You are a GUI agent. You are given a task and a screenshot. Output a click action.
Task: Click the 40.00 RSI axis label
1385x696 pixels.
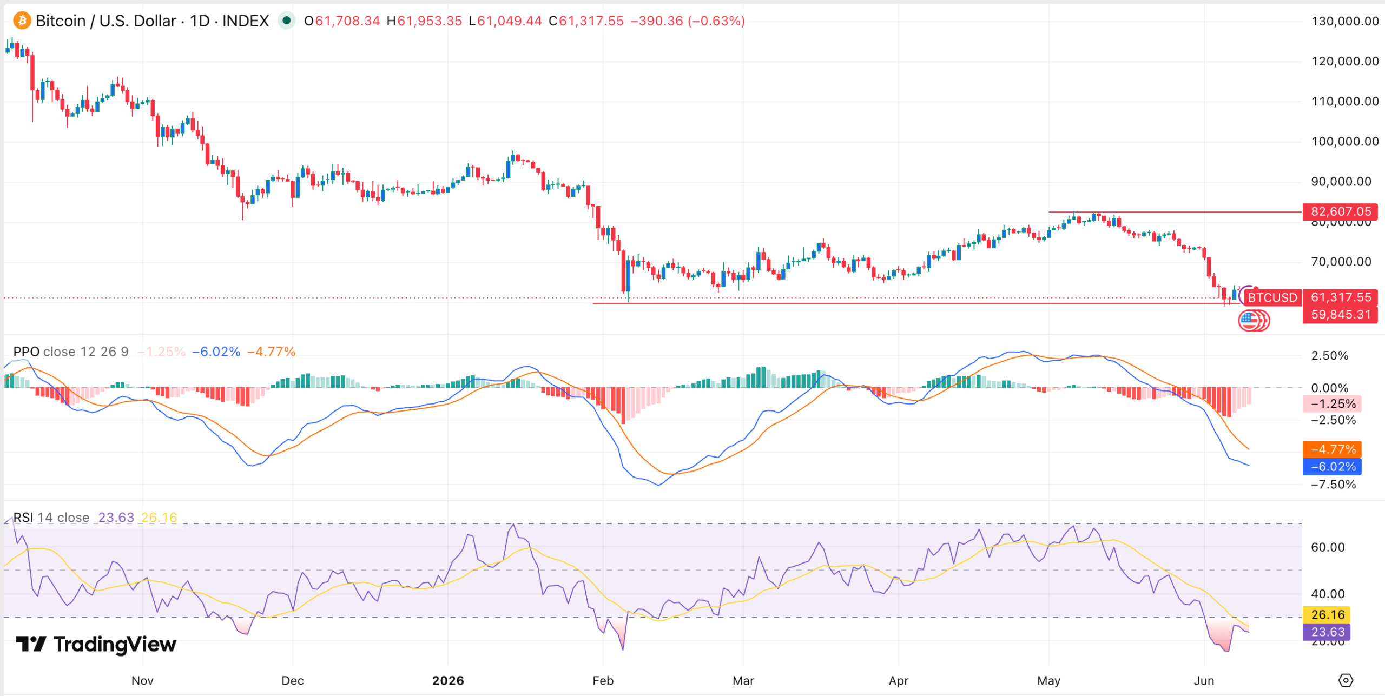1328,594
